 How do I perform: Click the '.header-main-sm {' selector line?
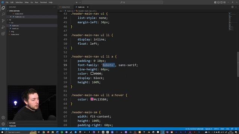tap(86, 112)
